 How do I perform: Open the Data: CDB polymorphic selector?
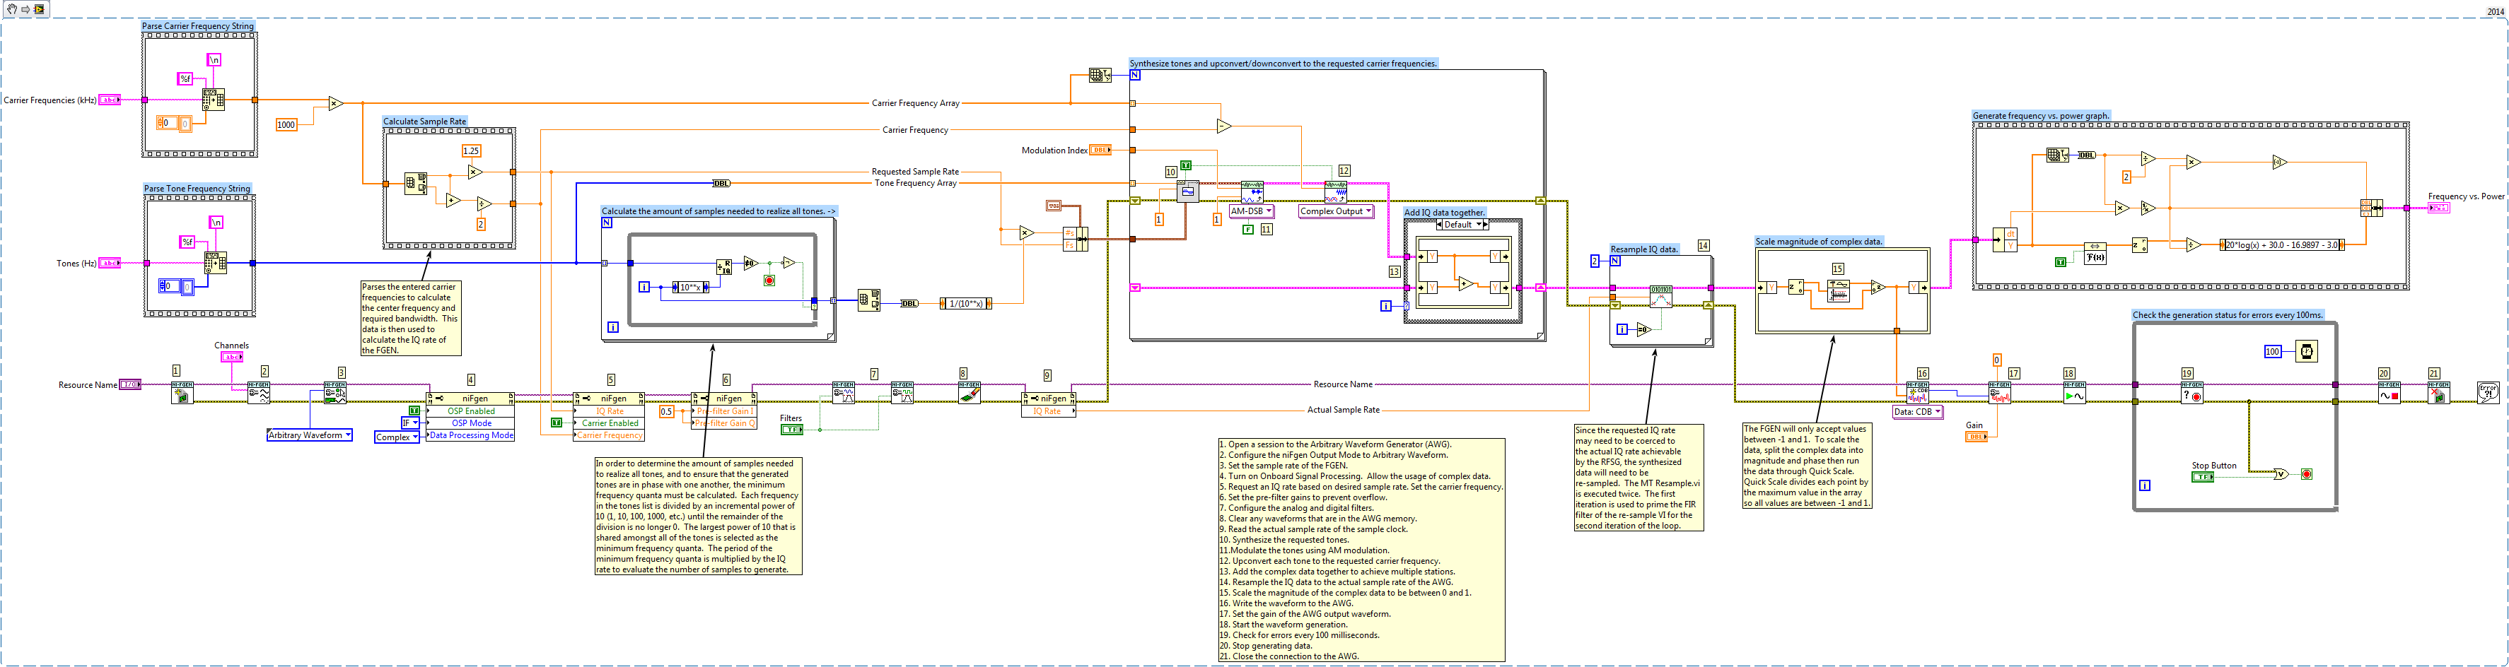(x=1917, y=412)
